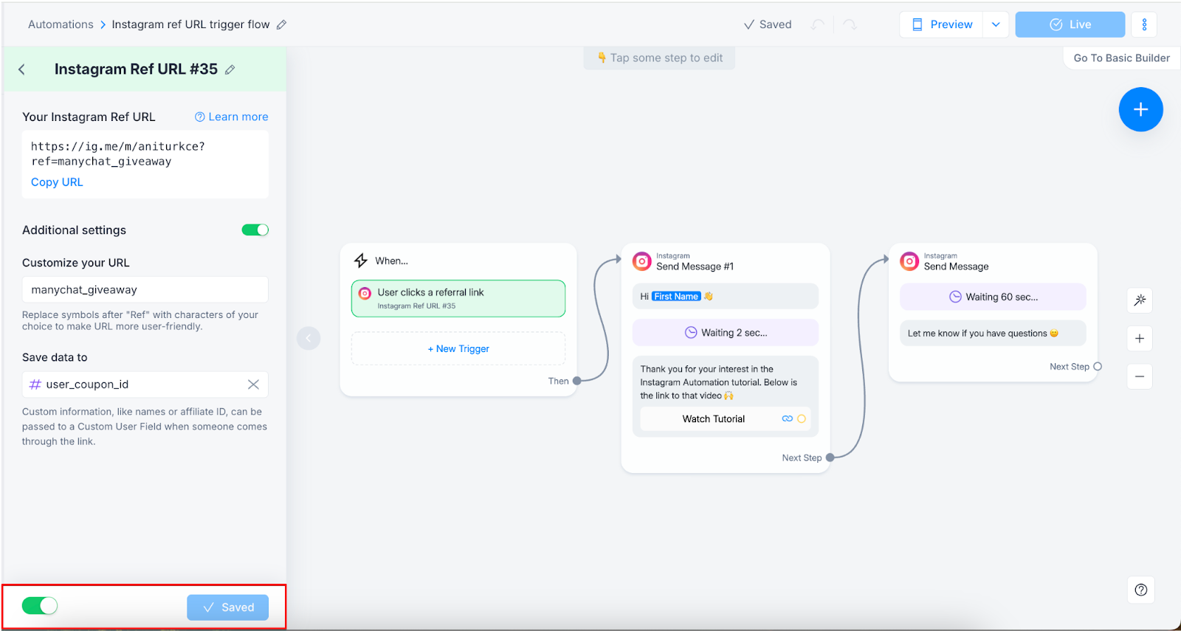The height and width of the screenshot is (631, 1181).
Task: Click the Waiting 2 sec... delay block
Action: 726,332
